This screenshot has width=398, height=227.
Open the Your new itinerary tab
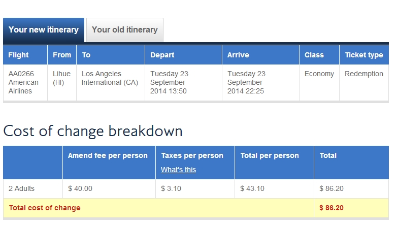pyautogui.click(x=44, y=30)
